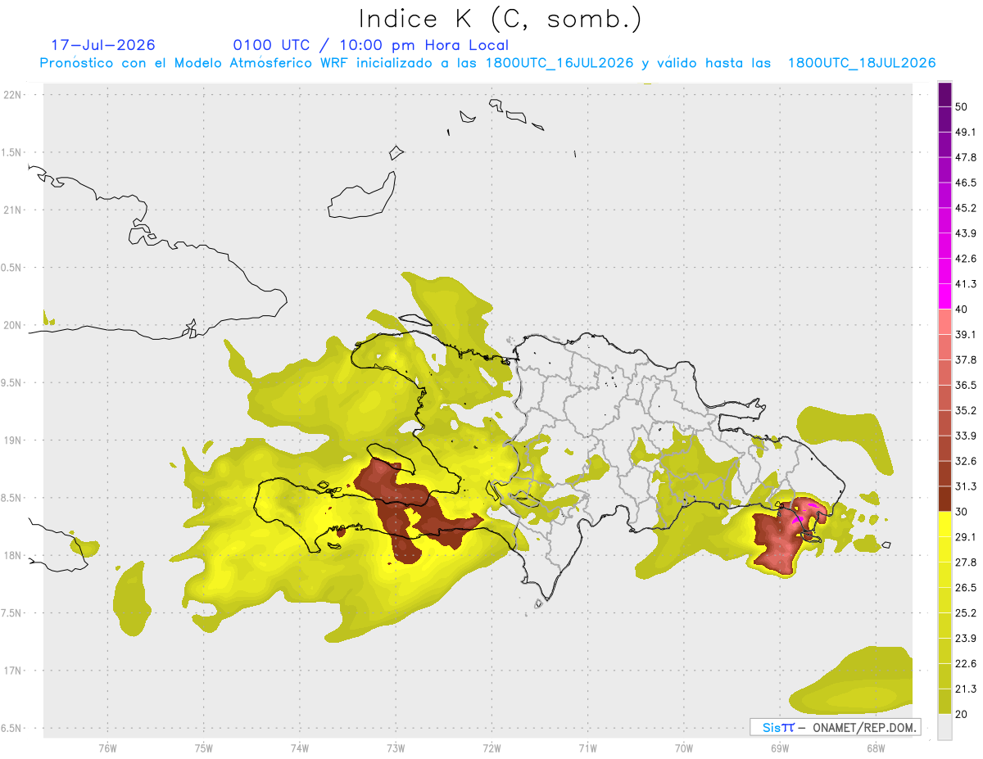The height and width of the screenshot is (759, 983).
Task: Click the legend value '41.3'
Action: [966, 284]
